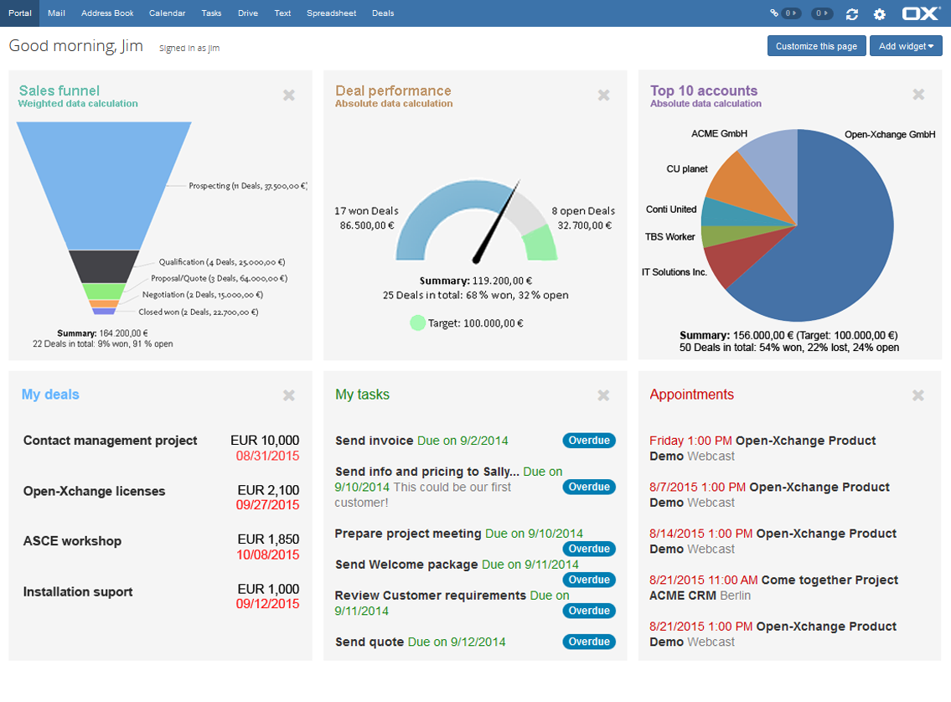Click the green Proposal/Quote funnel segment
The image size is (951, 702).
[104, 292]
